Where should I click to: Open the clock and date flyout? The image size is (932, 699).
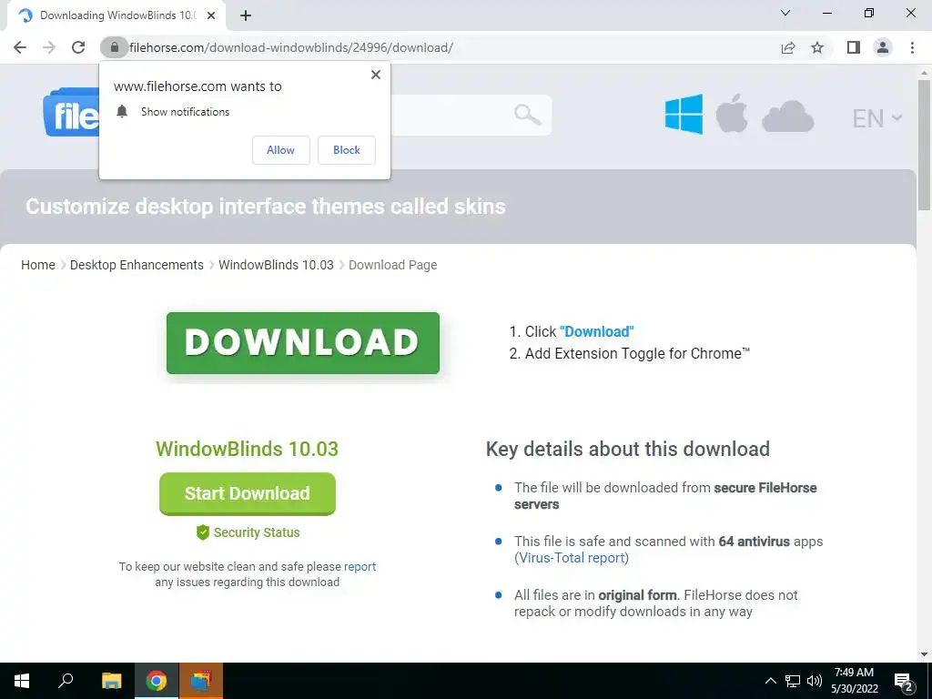[x=854, y=681]
